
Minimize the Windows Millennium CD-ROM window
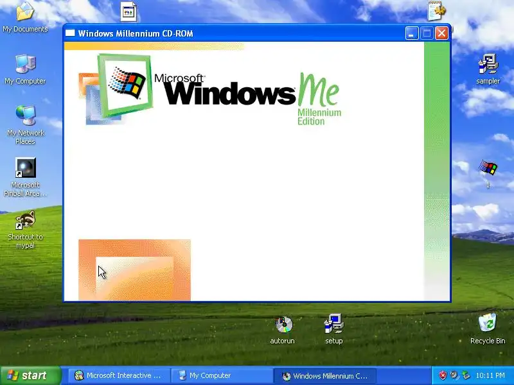pos(411,33)
